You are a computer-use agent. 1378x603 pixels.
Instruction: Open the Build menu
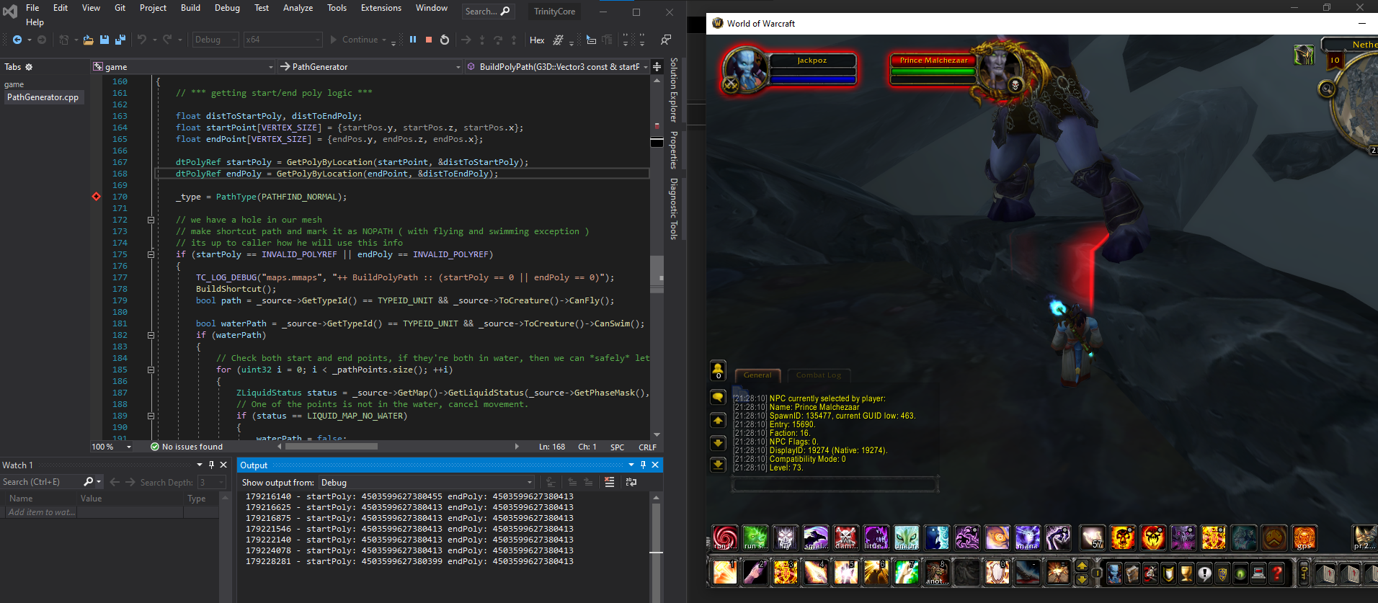click(x=190, y=8)
